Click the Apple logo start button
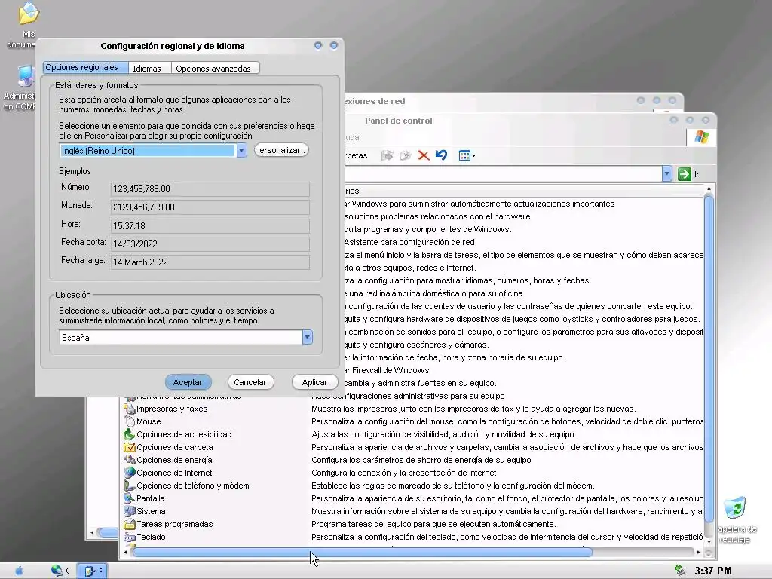772x579 pixels. tap(19, 571)
